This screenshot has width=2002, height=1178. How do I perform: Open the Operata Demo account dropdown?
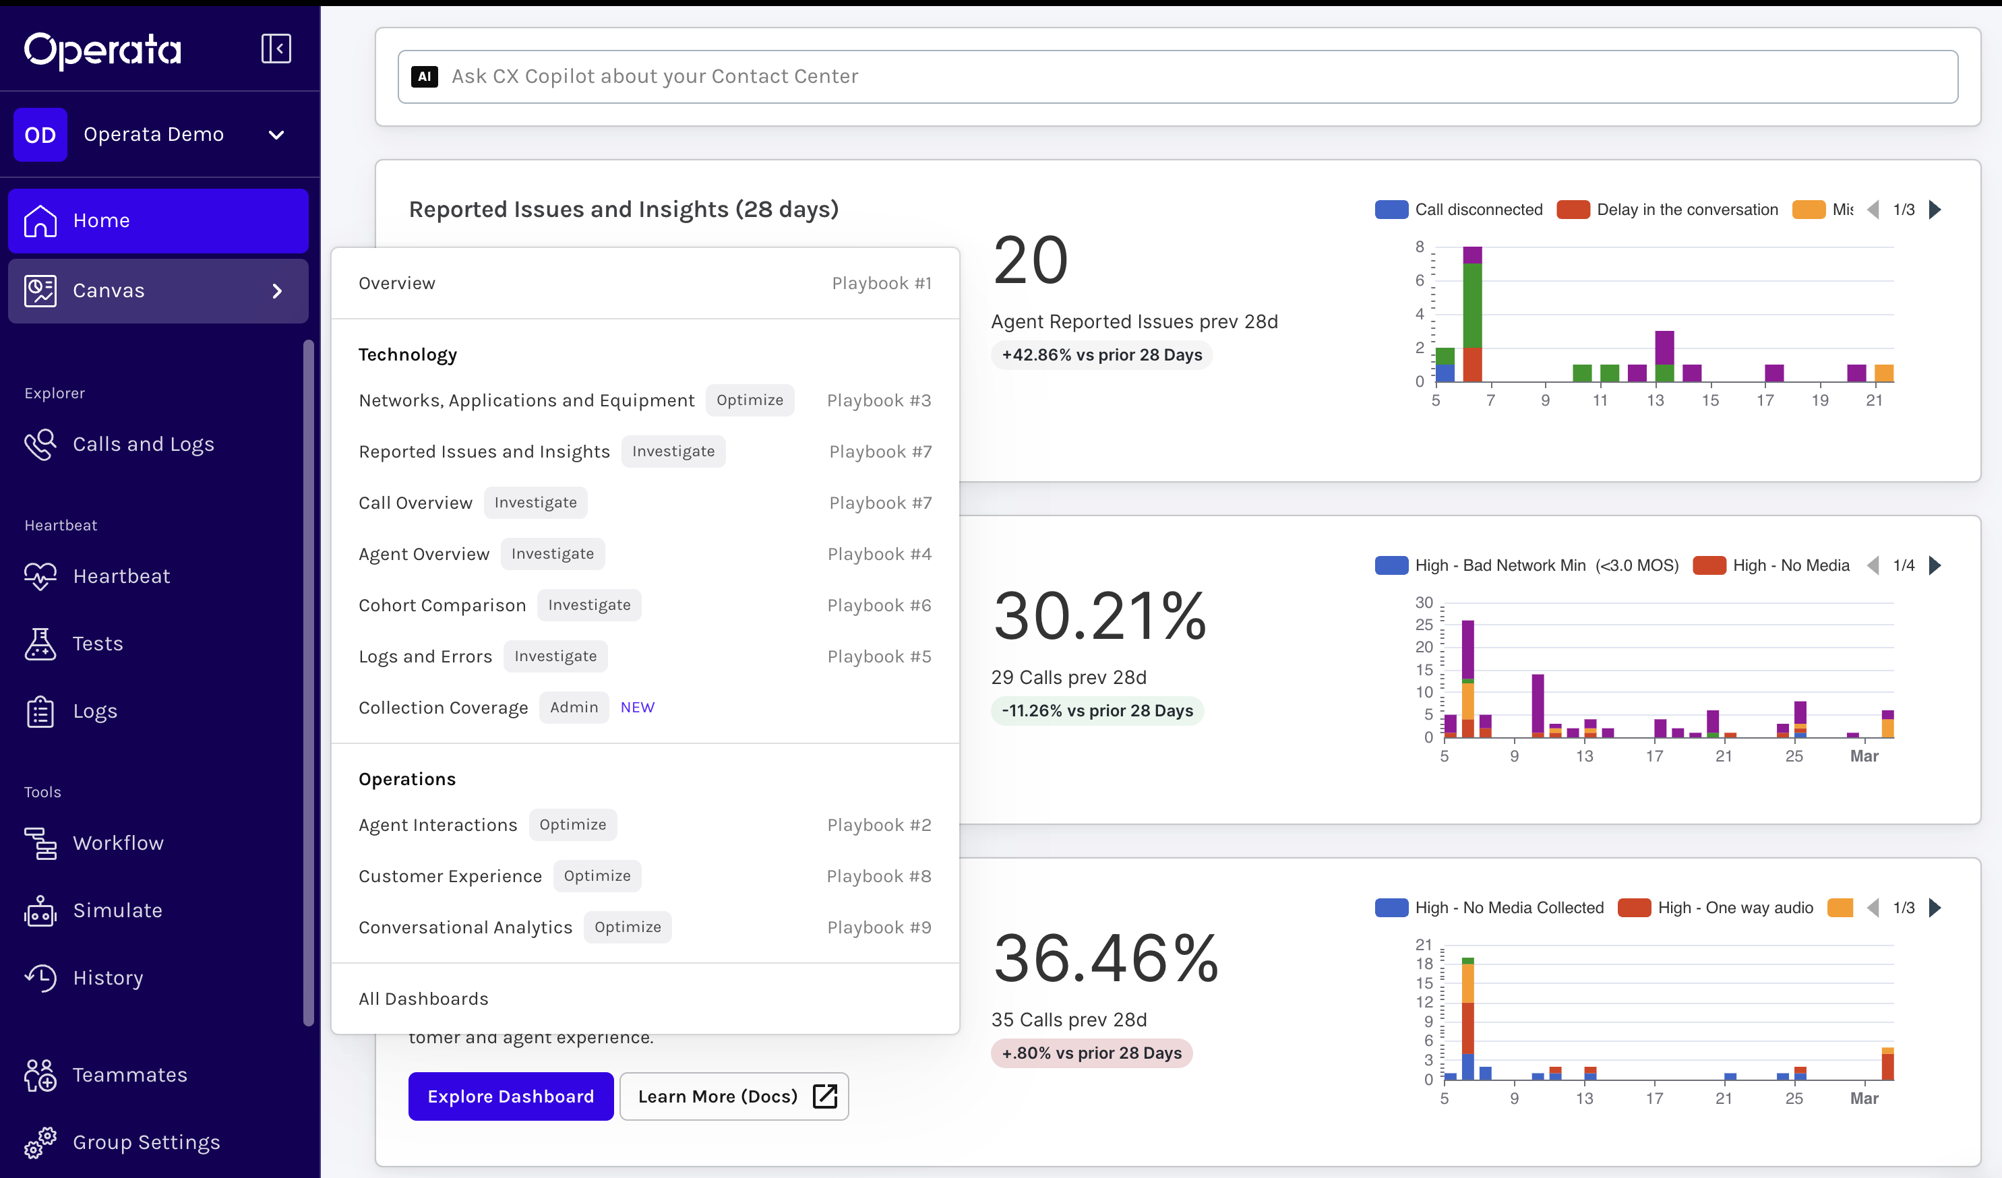tap(160, 134)
